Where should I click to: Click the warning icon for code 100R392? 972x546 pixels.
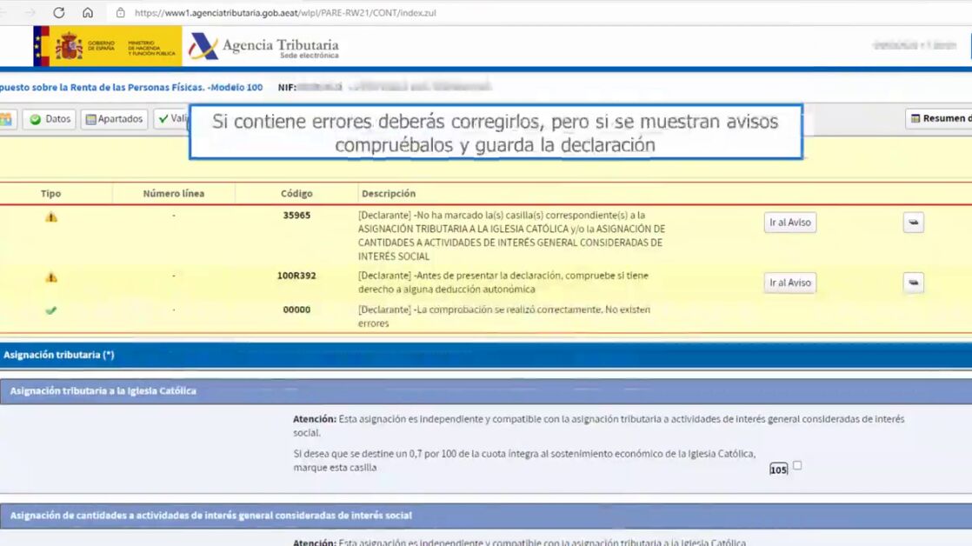coord(51,277)
